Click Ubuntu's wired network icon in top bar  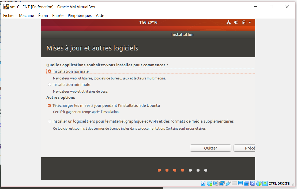click(x=228, y=22)
